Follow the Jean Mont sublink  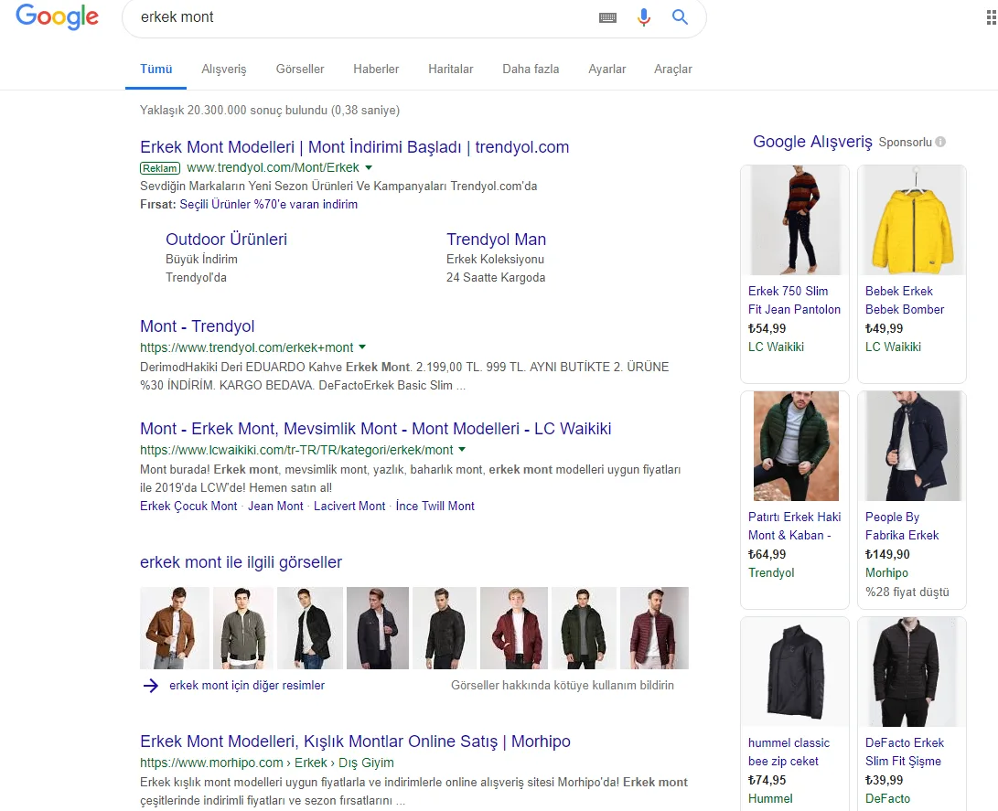coord(275,506)
